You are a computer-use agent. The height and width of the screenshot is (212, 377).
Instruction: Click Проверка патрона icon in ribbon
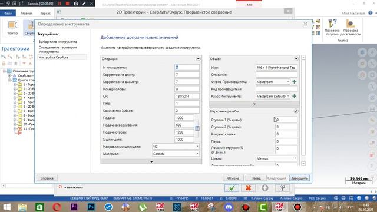[332, 27]
